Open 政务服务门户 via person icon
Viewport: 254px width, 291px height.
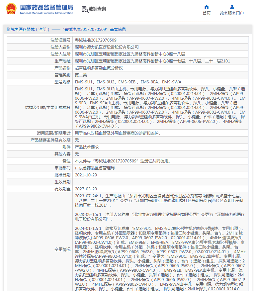point(232,7)
